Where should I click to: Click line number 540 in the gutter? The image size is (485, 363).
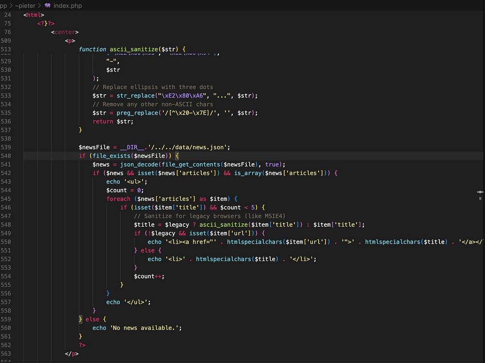coord(6,156)
